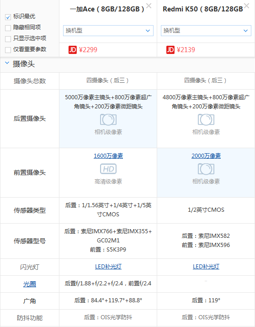The width and height of the screenshot is (255, 327).
Task: Open 一加Ace LED补光灯 link
Action: 108,267
